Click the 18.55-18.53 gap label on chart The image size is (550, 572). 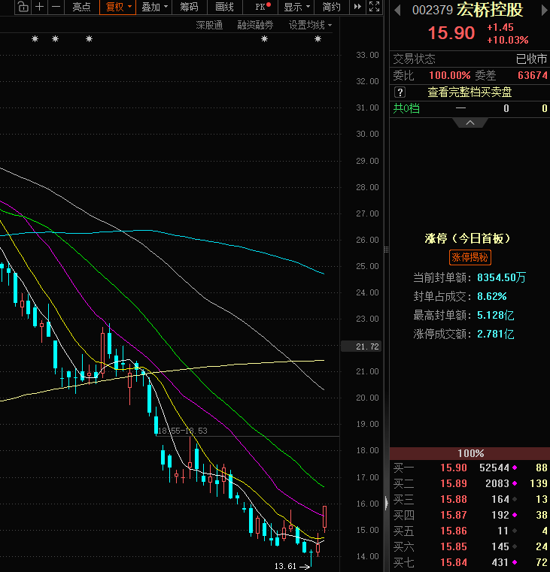pyautogui.click(x=182, y=431)
